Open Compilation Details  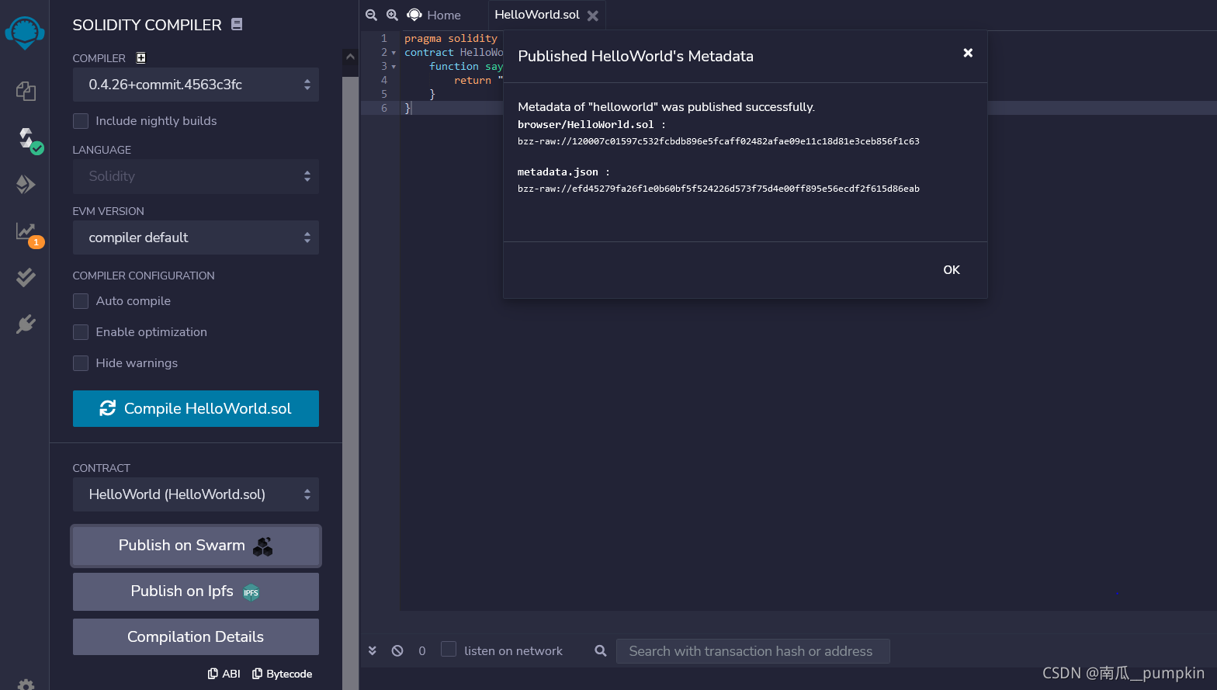[x=196, y=636]
